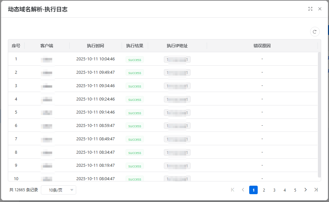Jump to the first page

(x=233, y=190)
